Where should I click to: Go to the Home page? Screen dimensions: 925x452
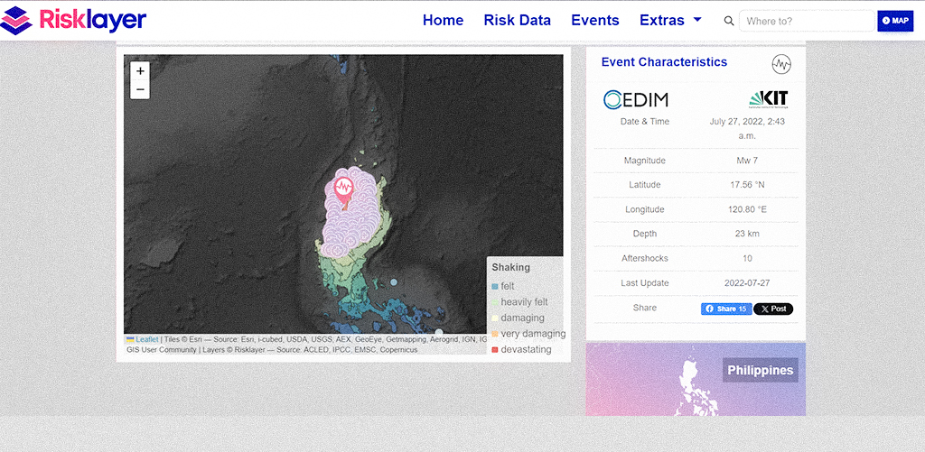coord(443,21)
